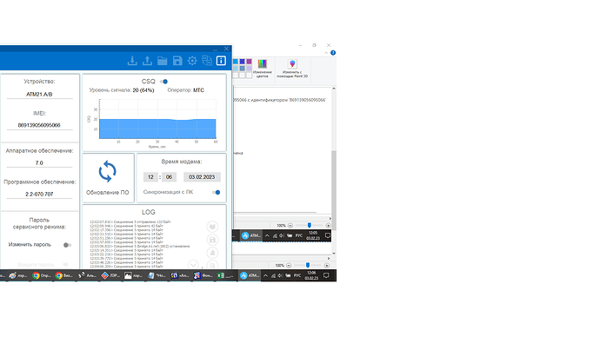The width and height of the screenshot is (600, 337).
Task: Click Изменить с помощью Paint 3D button
Action: (x=292, y=69)
